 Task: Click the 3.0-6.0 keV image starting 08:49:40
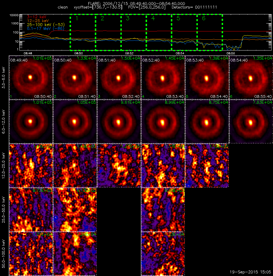[x=31, y=78]
